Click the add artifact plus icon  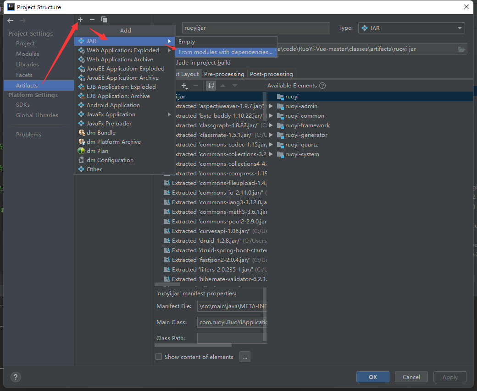click(80, 20)
